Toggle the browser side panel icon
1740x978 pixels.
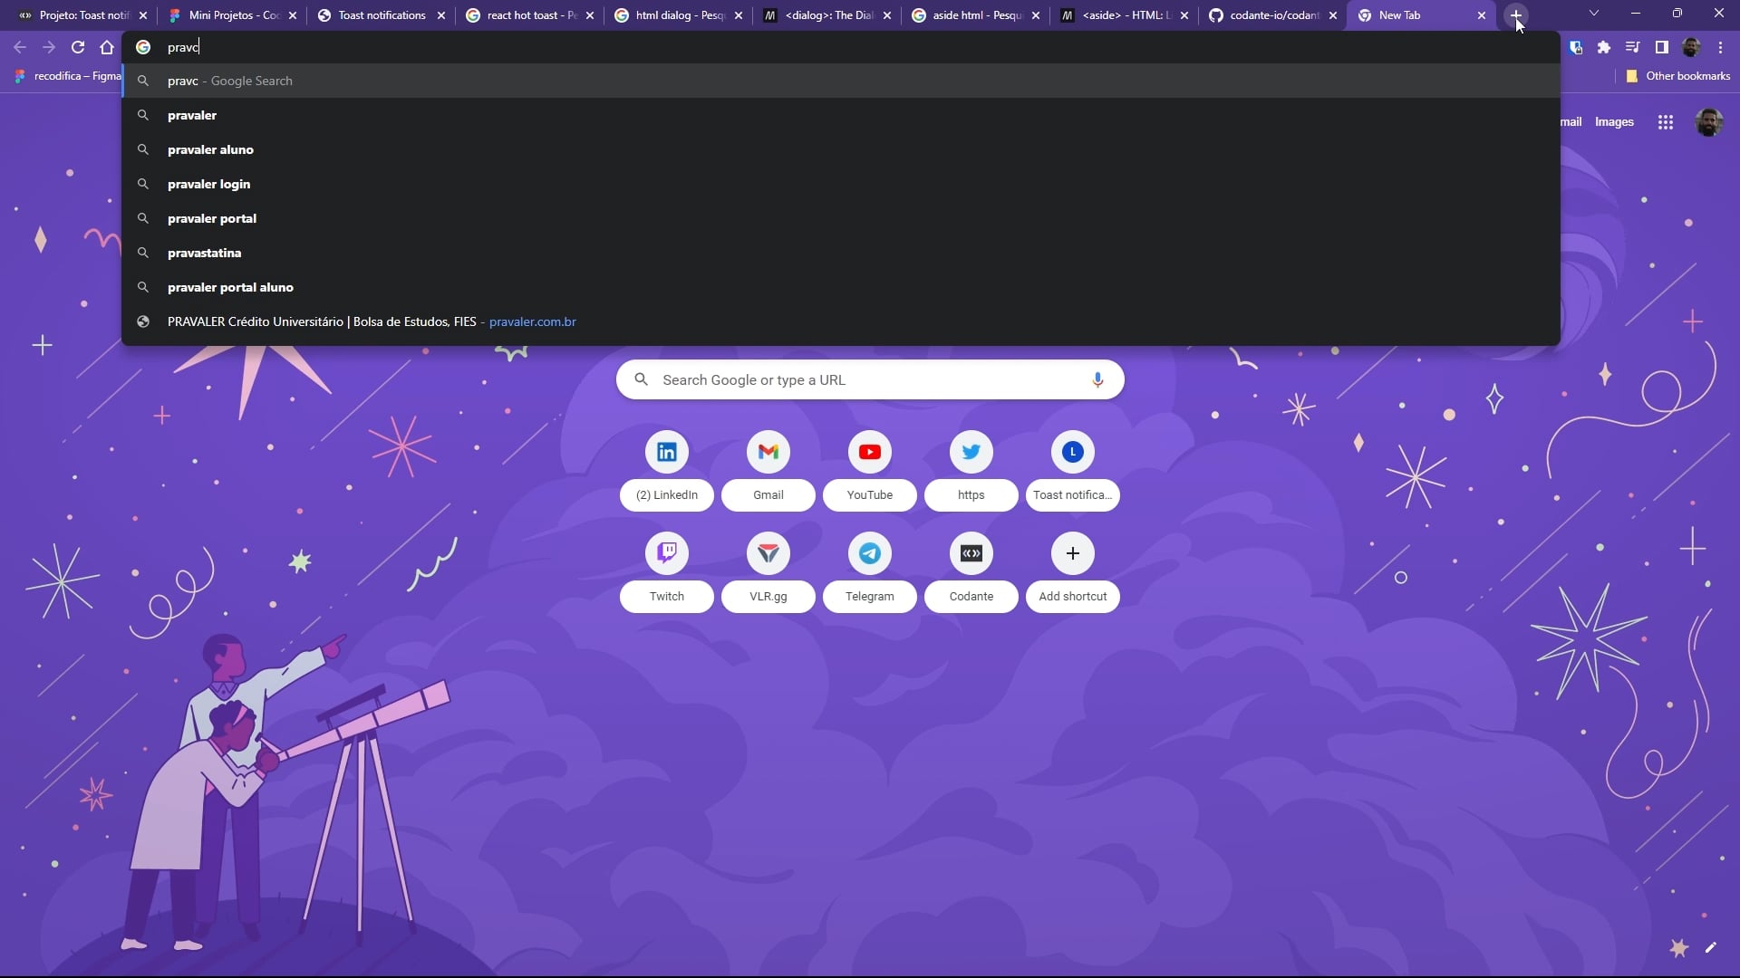pyautogui.click(x=1661, y=47)
